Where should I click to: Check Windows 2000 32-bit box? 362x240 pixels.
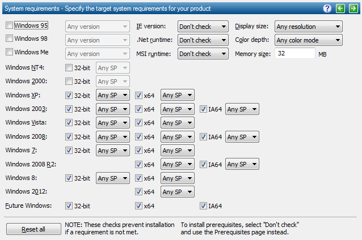(69, 82)
